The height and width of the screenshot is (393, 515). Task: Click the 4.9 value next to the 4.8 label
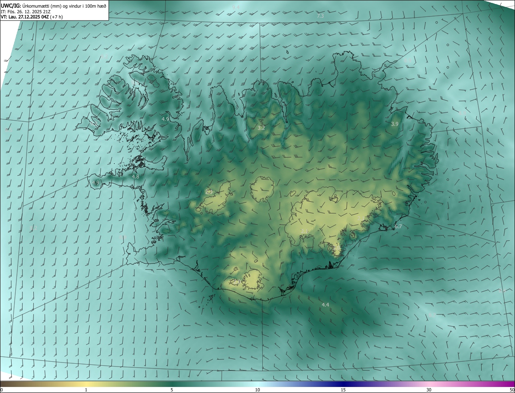pos(95,182)
